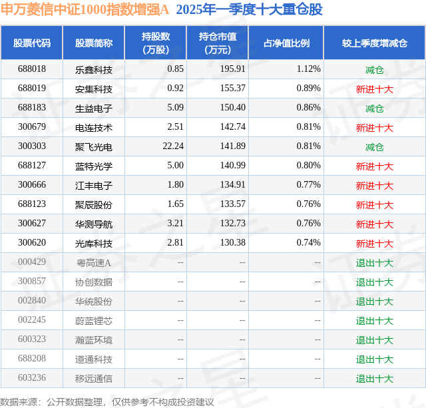Click market value 195.91
The image size is (426, 408).
(233, 69)
